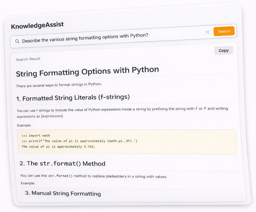
Task: Click inline str.format() code in the paragraph
Action: [60, 176]
